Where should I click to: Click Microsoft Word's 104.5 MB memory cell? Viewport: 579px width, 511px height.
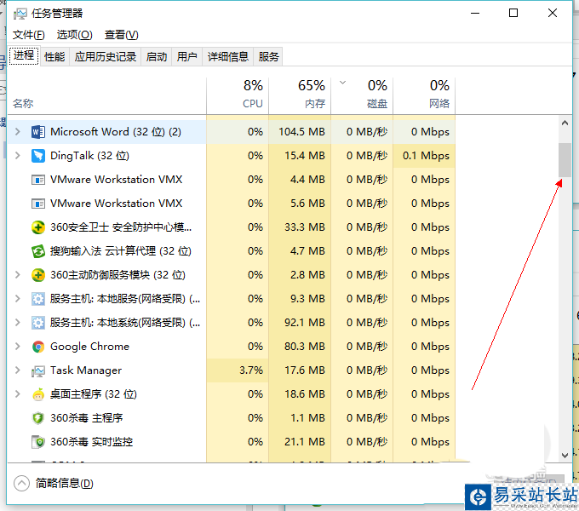coord(300,132)
